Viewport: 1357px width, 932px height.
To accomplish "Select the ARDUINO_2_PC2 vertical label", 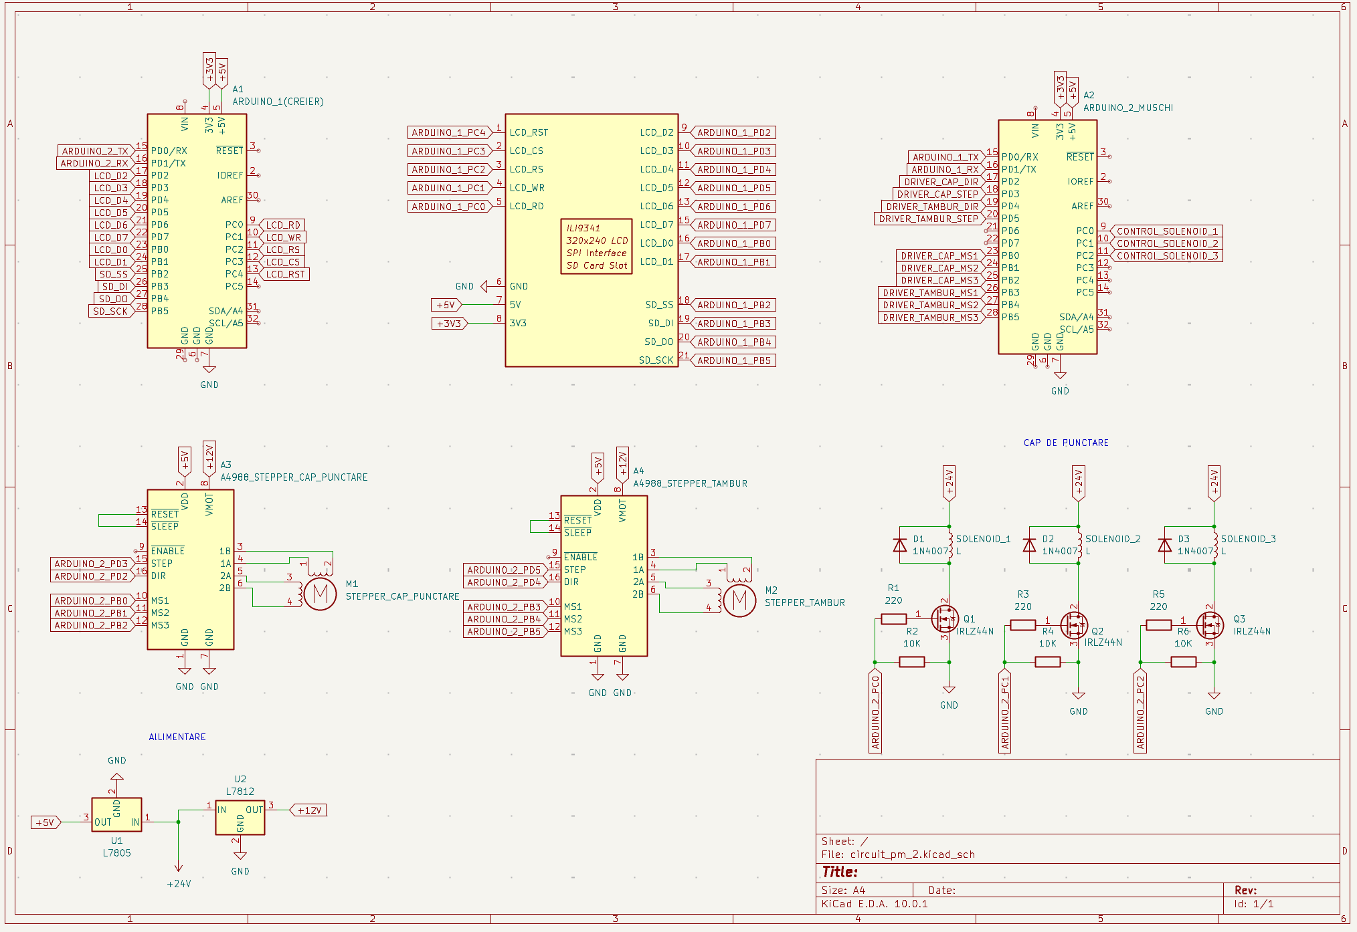I will pyautogui.click(x=1140, y=712).
